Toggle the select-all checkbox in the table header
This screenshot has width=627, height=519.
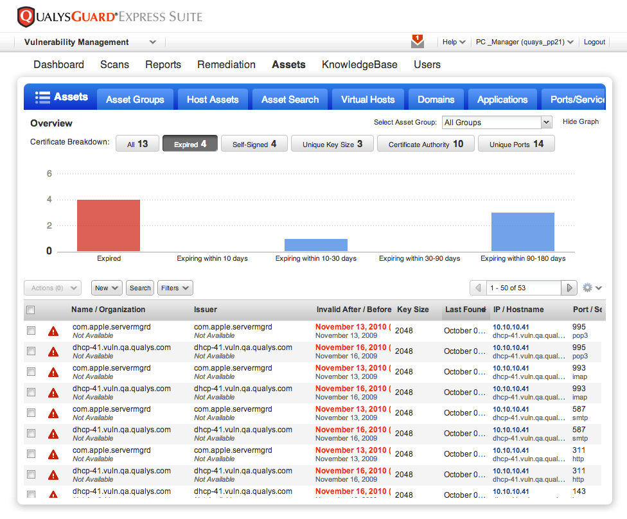tap(30, 310)
